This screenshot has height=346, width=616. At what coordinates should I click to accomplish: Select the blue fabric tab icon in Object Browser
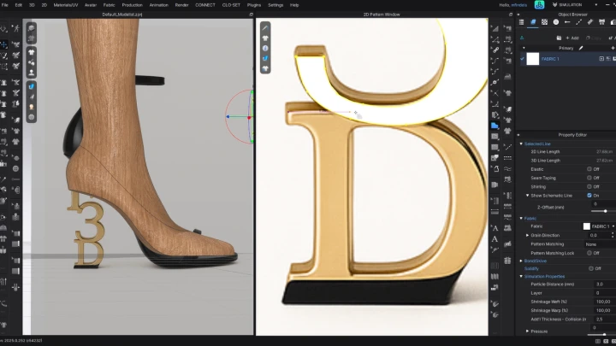(x=533, y=22)
